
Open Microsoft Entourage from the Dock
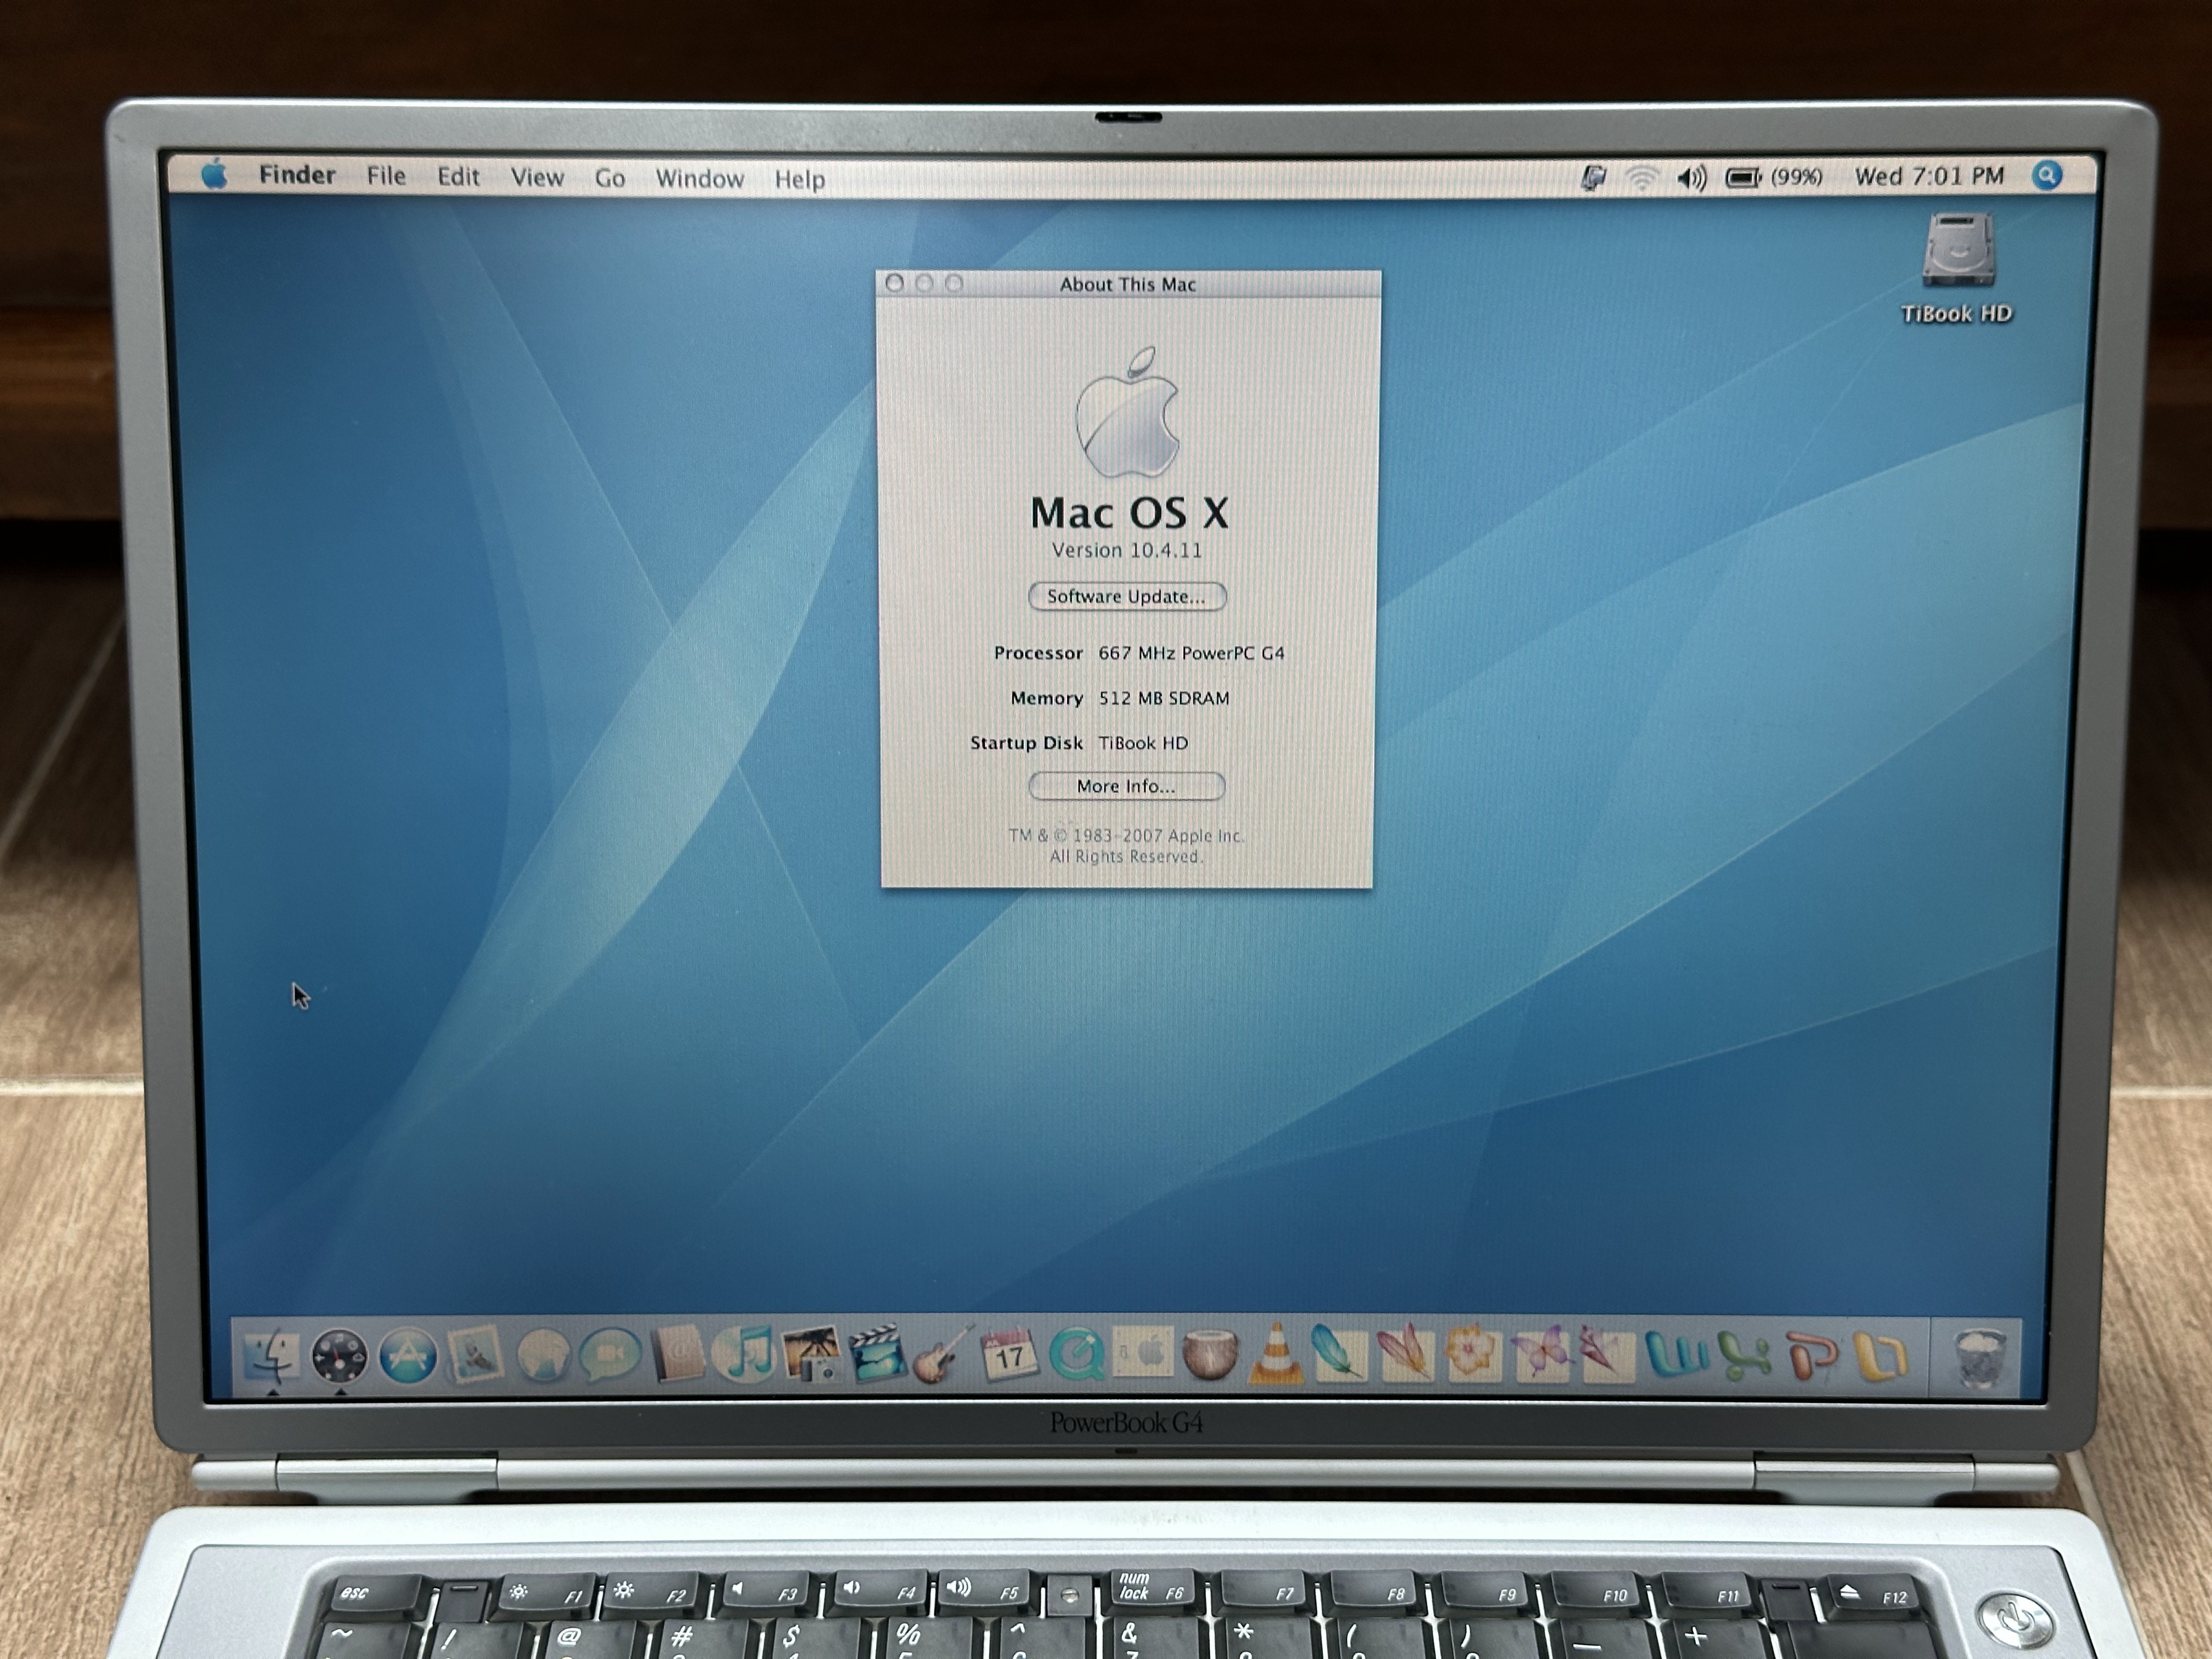coord(1881,1356)
